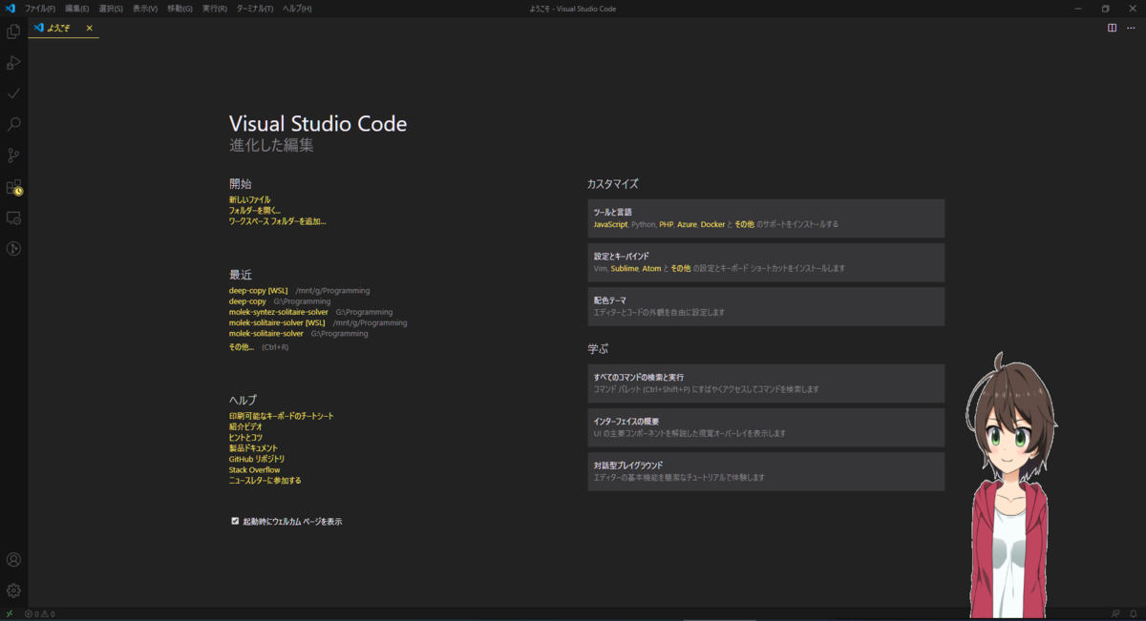1146x621 pixels.
Task: Open the ヒントとコツ help link
Action: 245,437
